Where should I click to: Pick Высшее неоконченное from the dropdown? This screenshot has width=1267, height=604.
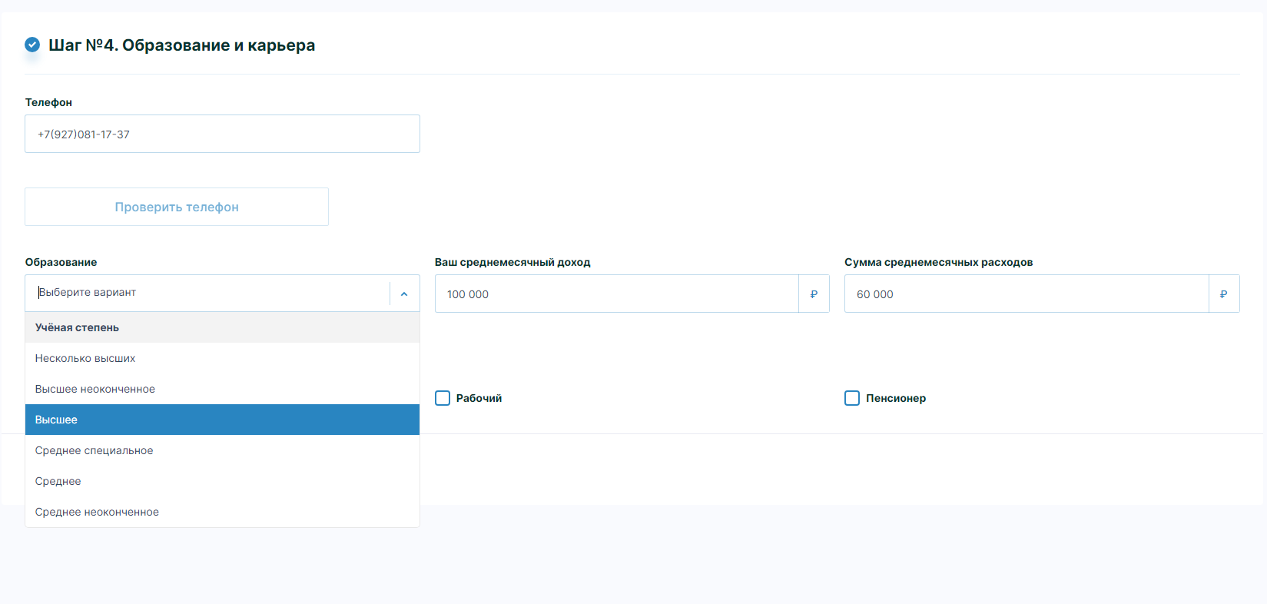pyautogui.click(x=95, y=389)
